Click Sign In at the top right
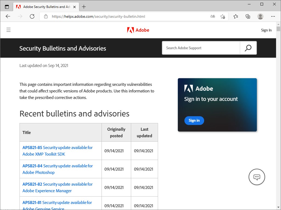 click(266, 30)
